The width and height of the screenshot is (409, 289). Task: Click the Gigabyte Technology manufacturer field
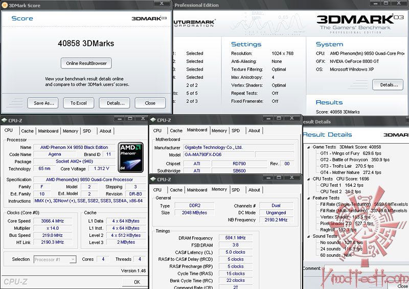pos(239,147)
